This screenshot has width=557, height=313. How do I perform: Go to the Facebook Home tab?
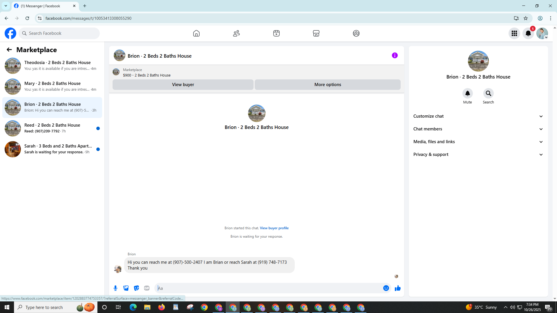[196, 33]
